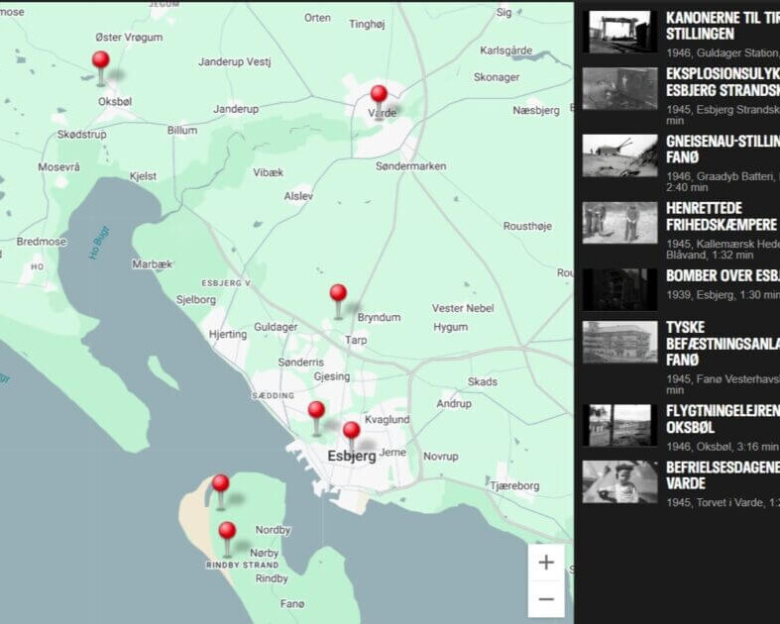Click the red map pin at Oksbøl

tap(100, 62)
